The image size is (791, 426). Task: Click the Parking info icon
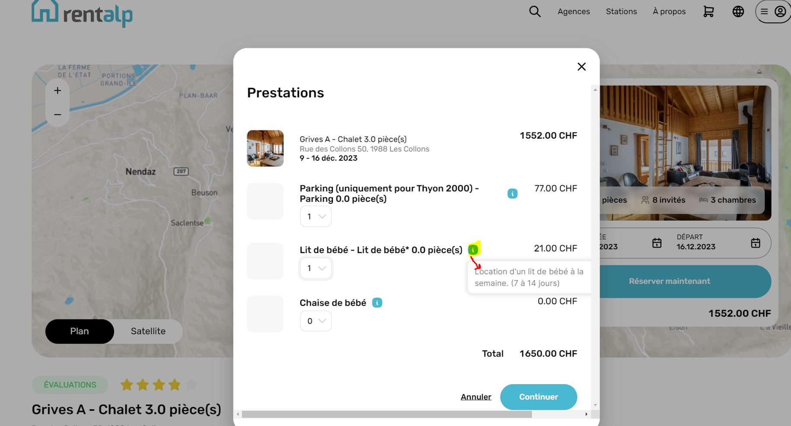tap(512, 194)
